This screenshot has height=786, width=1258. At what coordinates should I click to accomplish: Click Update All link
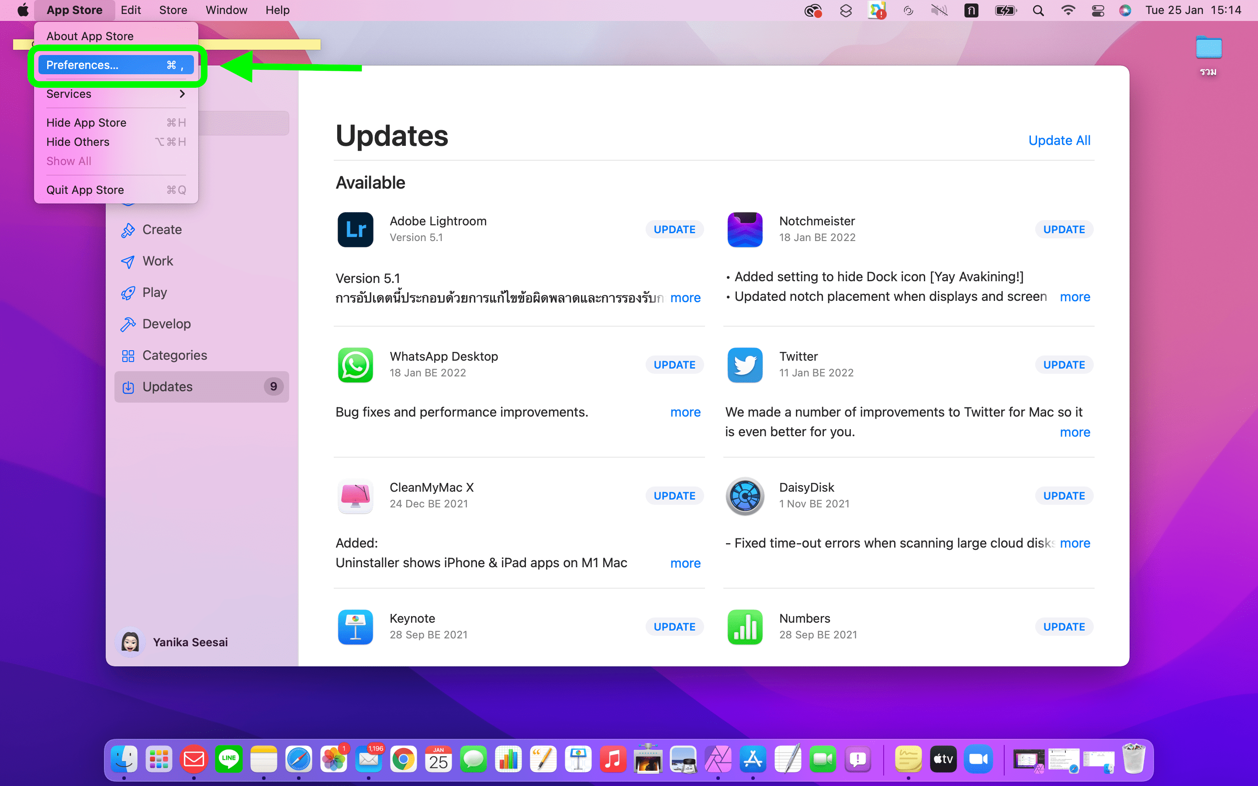1059,140
